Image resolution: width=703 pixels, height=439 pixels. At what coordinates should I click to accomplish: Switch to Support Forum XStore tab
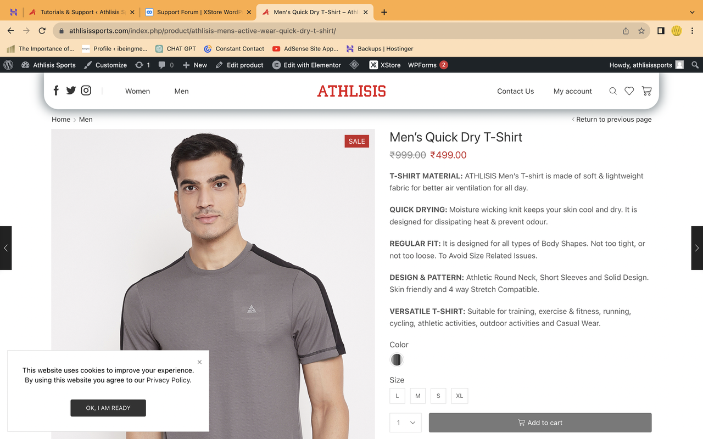197,12
